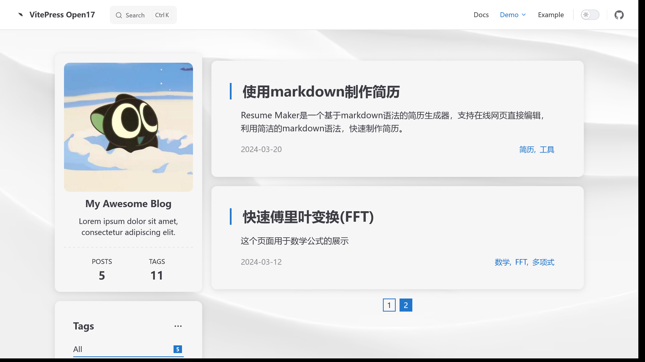Click the 多项式 tag link
Viewport: 645px width, 362px height.
[x=543, y=262]
